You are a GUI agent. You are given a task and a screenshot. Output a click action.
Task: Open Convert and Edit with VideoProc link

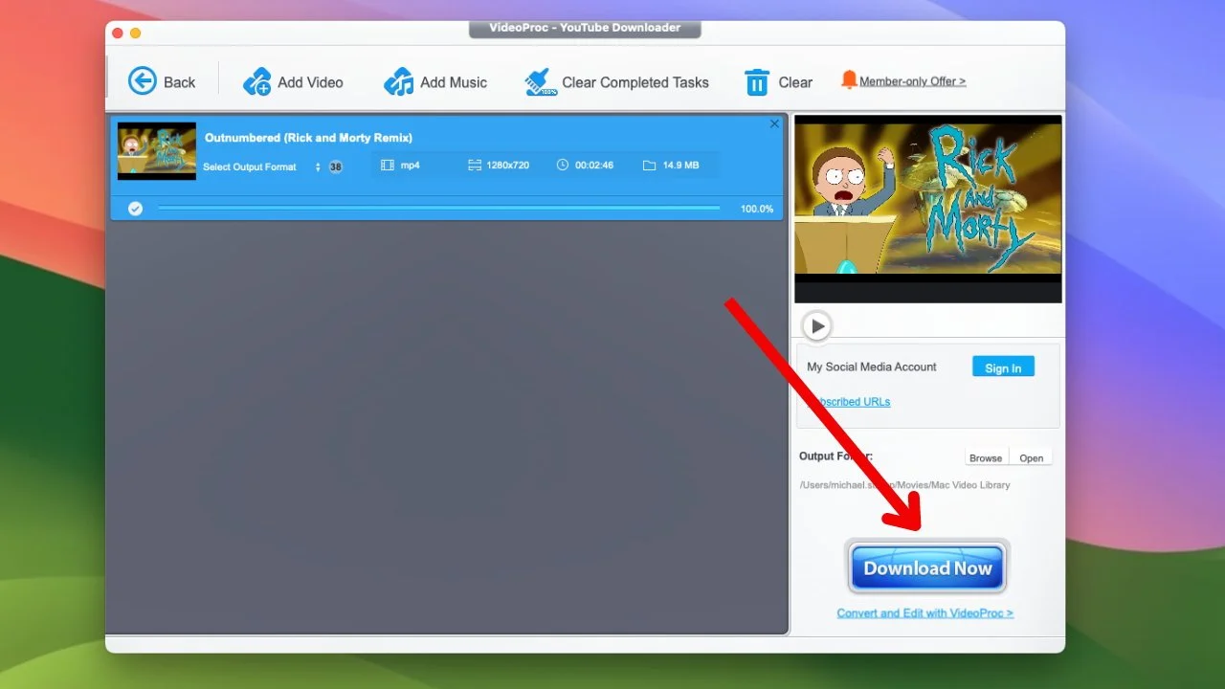coord(924,613)
